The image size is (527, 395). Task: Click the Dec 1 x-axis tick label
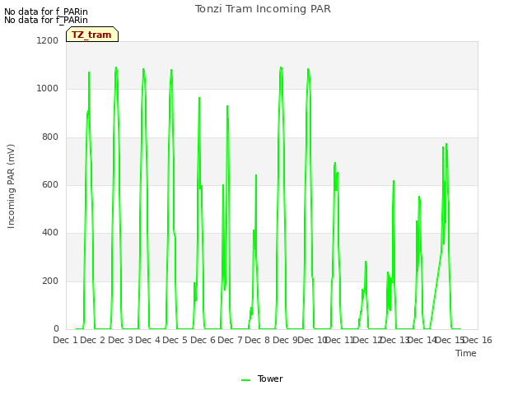65,340
